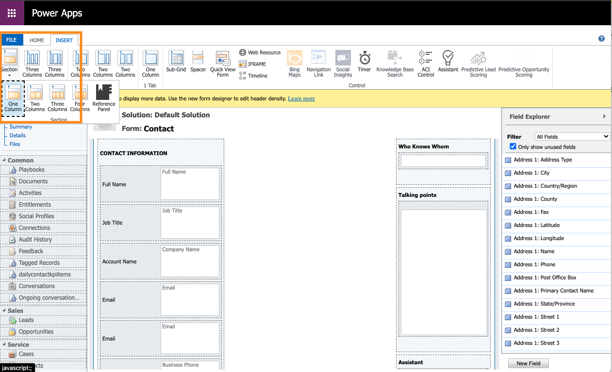612x372 pixels.
Task: Go to Files tab link
Action: [x=15, y=144]
